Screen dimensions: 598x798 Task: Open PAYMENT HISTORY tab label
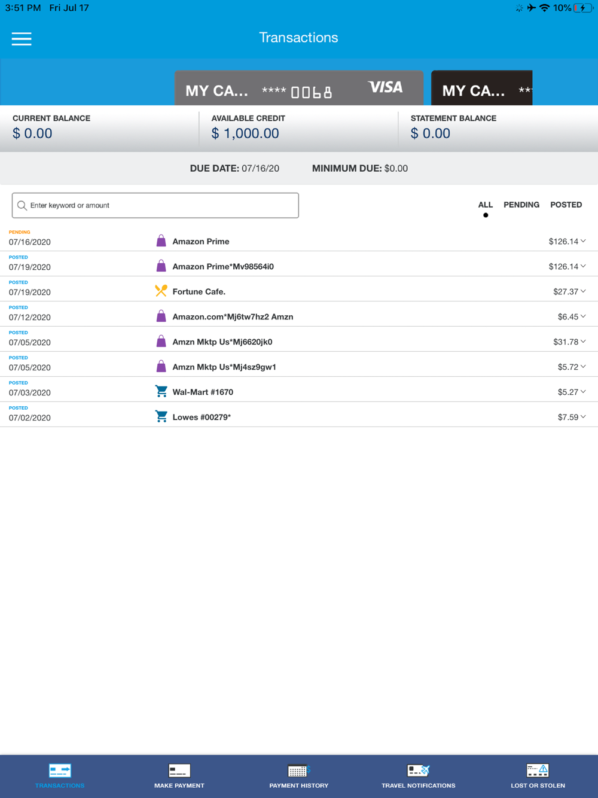[299, 785]
